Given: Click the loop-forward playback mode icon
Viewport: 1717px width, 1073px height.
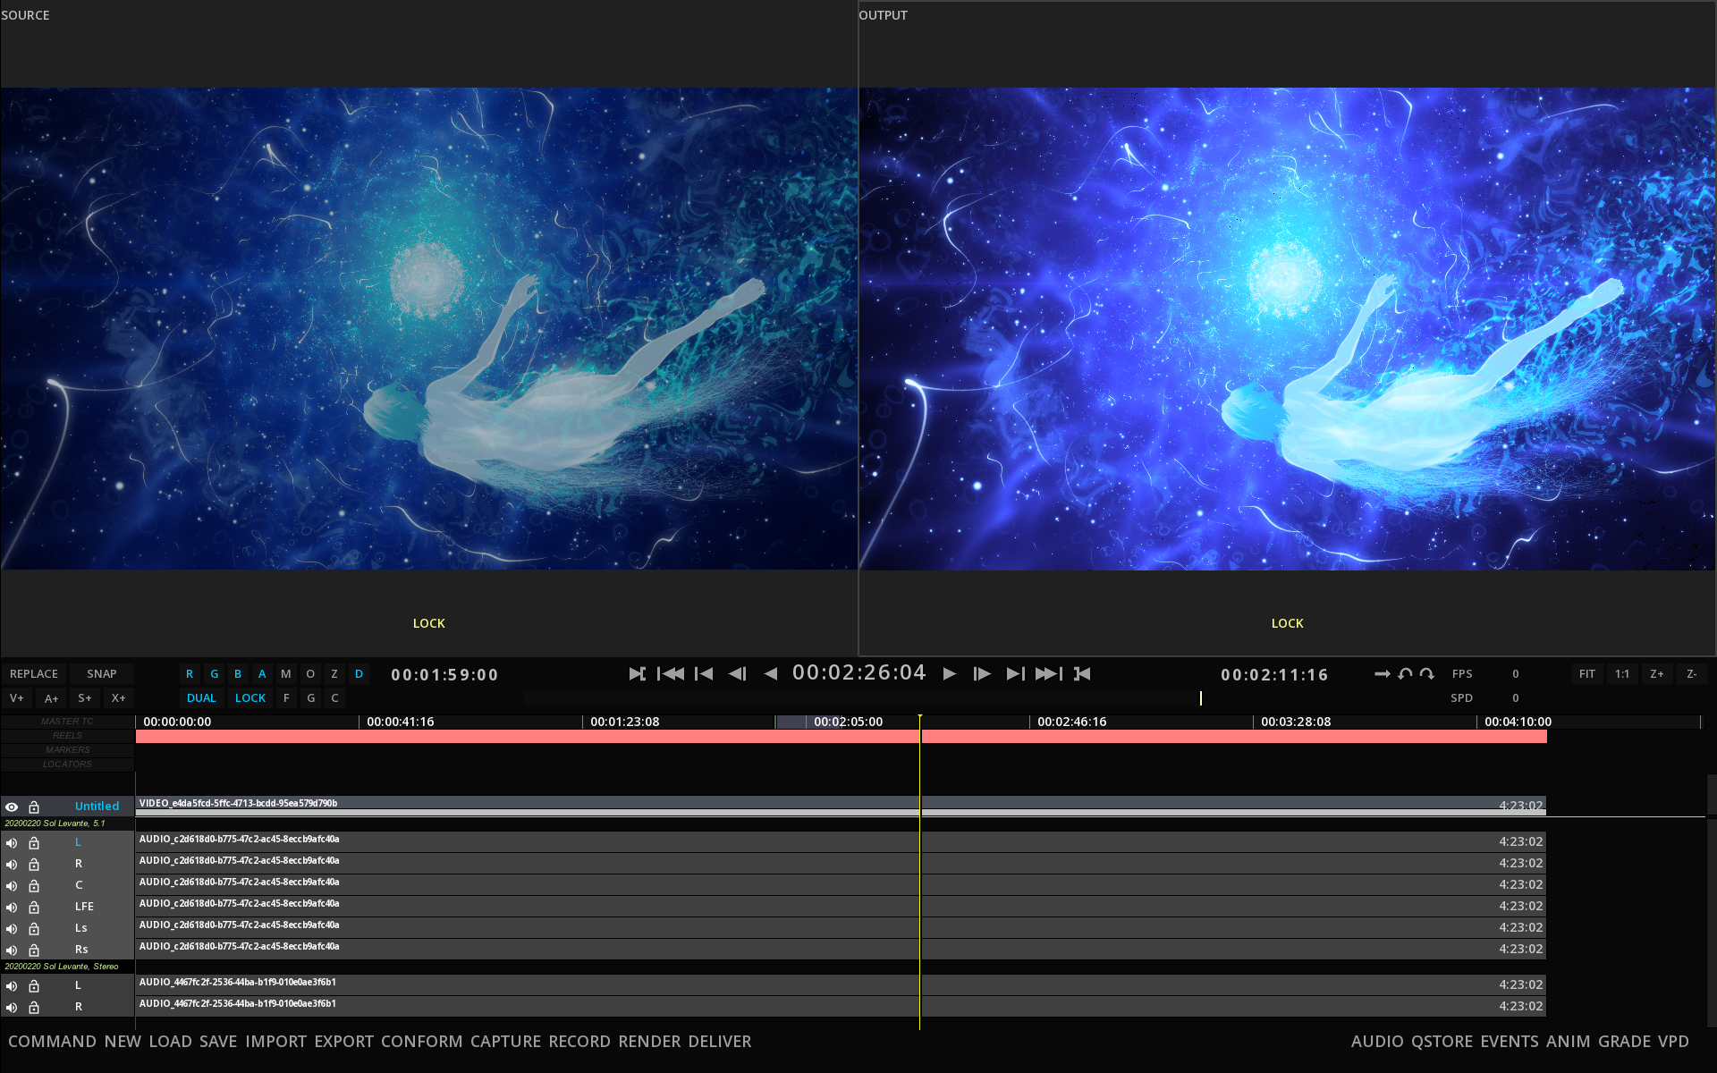Looking at the screenshot, I should [1427, 674].
